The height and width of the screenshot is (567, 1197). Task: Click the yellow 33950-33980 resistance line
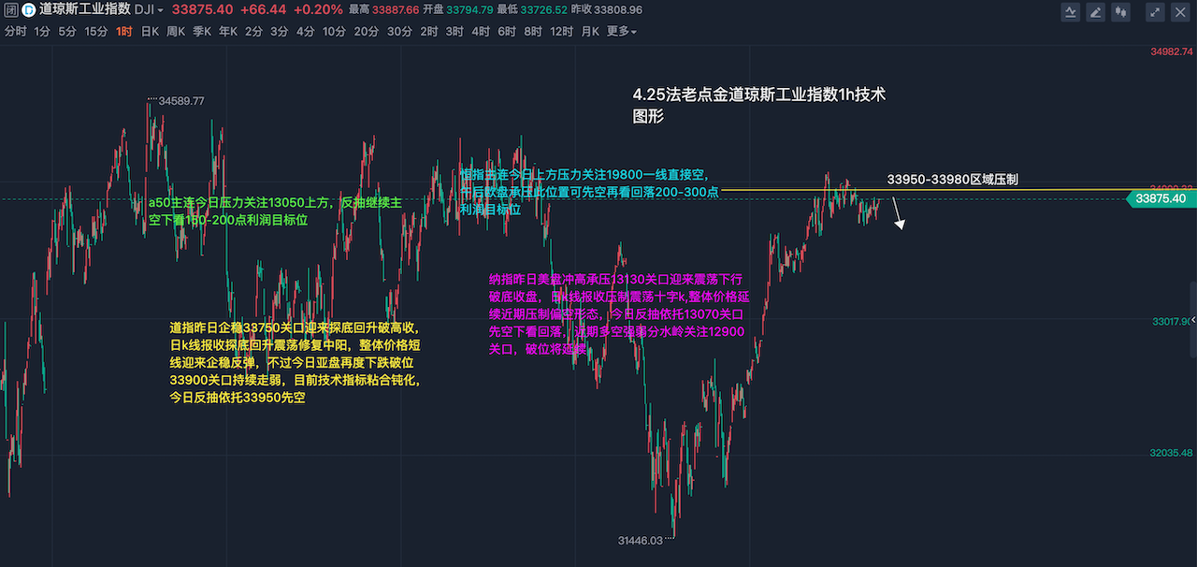[935, 190]
